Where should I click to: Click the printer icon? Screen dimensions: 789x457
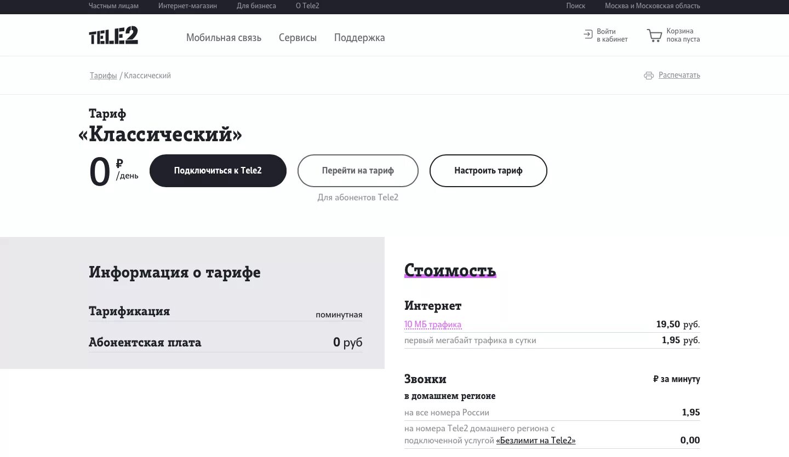click(649, 76)
